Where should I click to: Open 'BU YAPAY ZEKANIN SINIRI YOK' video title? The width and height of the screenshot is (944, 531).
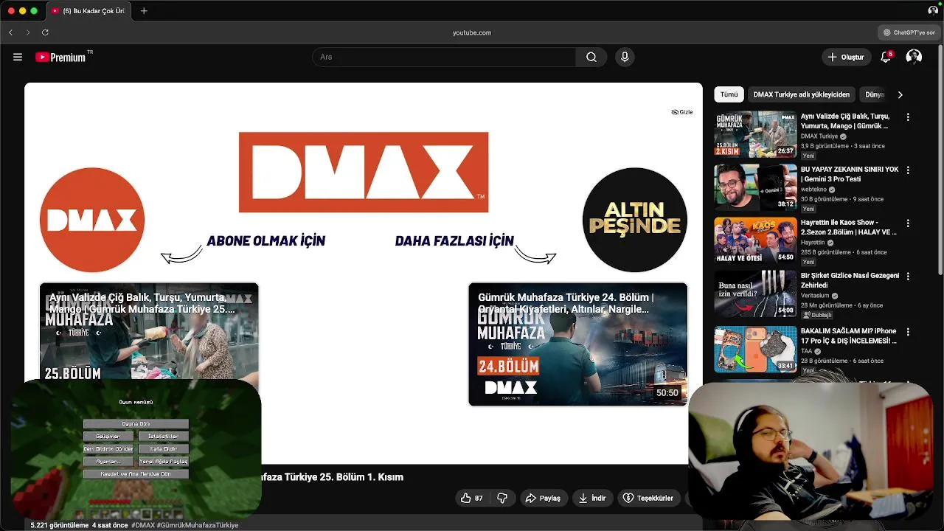click(x=850, y=174)
